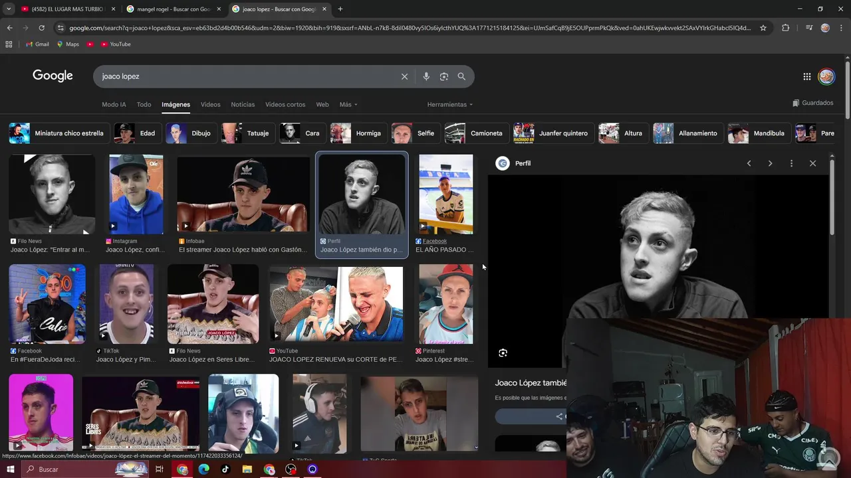Switch to the Web results tab
The height and width of the screenshot is (478, 851).
pyautogui.click(x=322, y=105)
